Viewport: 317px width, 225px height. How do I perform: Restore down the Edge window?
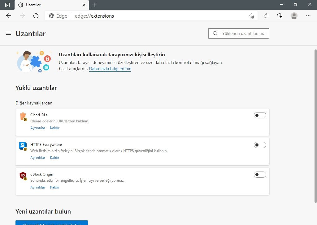click(x=296, y=4)
